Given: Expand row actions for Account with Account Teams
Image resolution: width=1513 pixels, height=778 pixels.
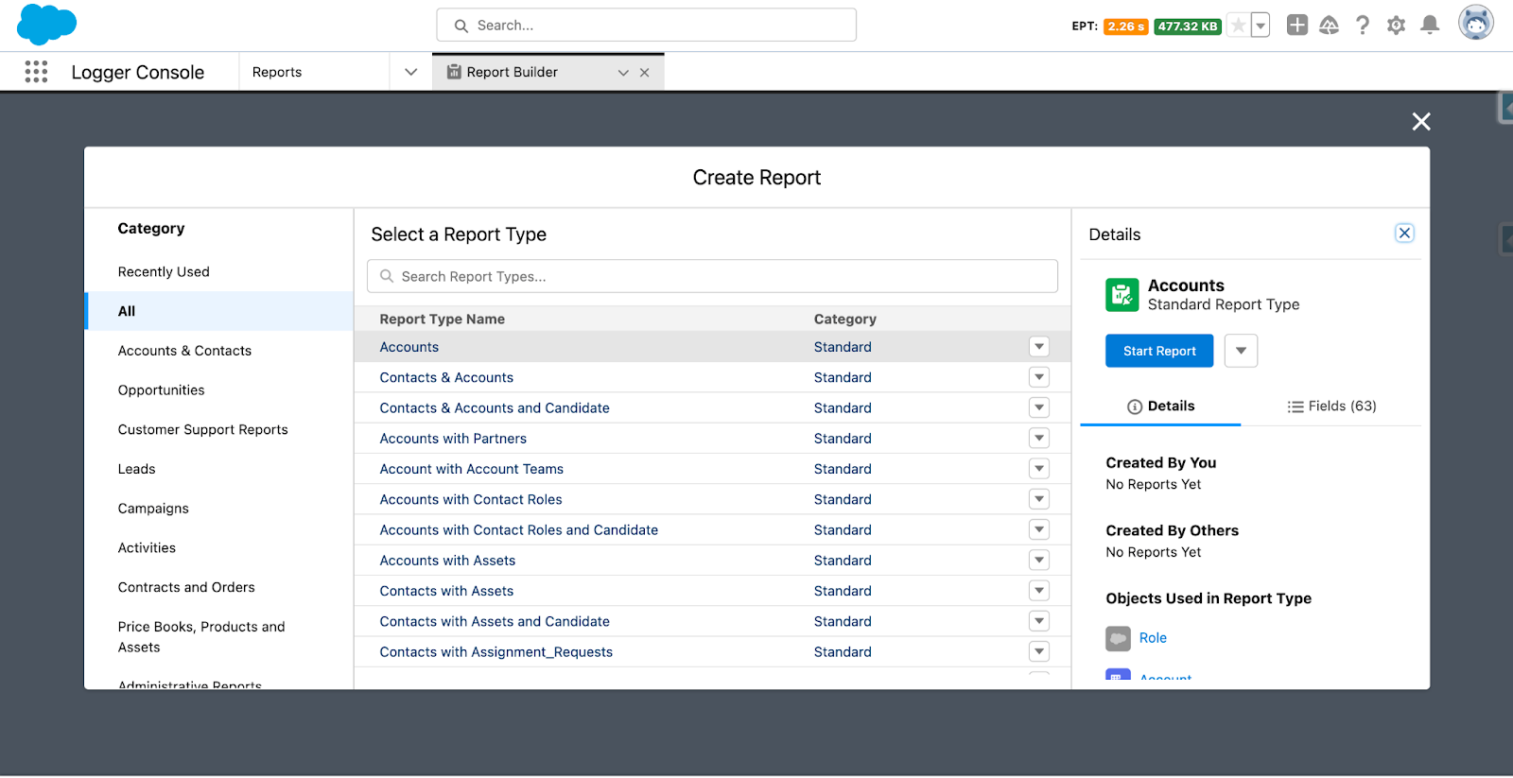Looking at the screenshot, I should coord(1039,469).
